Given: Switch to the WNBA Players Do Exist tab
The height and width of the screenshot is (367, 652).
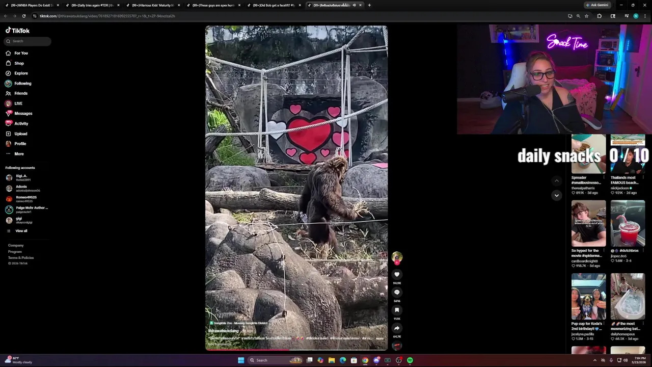Looking at the screenshot, I should pyautogui.click(x=32, y=5).
